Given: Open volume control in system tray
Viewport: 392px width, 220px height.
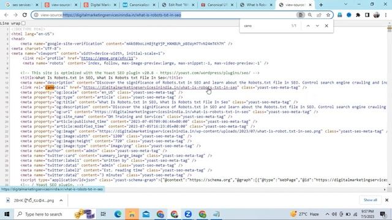Looking at the screenshot, I should pos(334,214).
